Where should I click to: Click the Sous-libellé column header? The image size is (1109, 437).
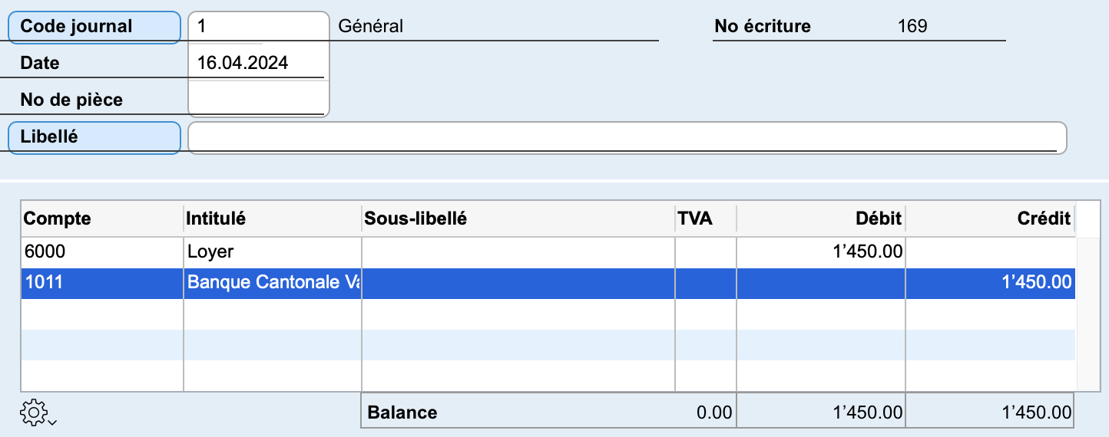tap(518, 219)
